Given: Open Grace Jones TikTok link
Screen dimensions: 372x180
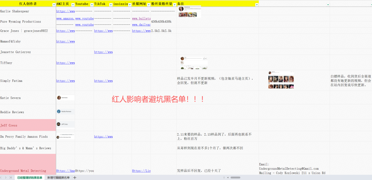Looking at the screenshot, I should point(103,31).
